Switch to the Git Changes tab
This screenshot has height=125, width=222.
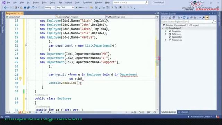click(183, 112)
